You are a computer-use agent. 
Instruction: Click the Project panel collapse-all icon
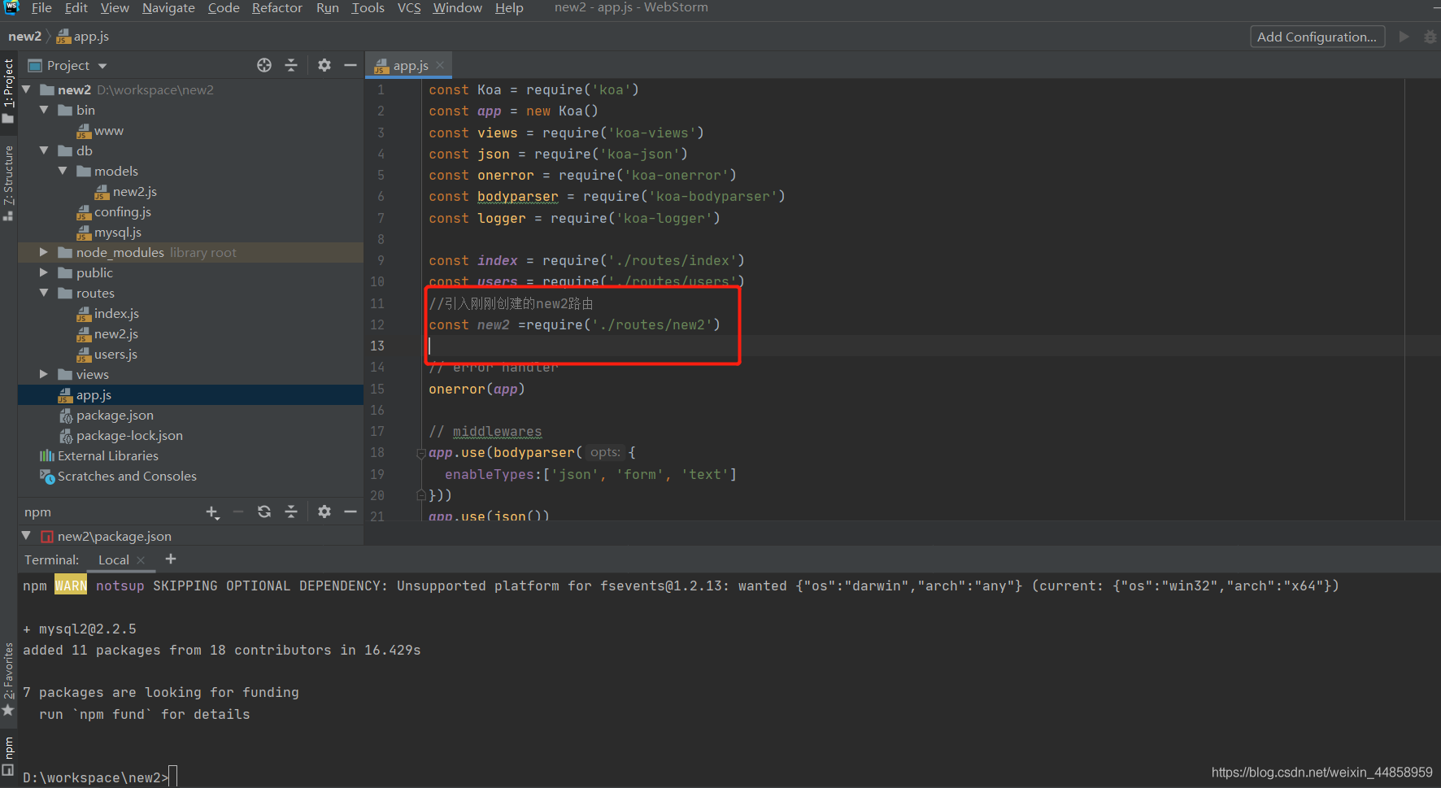point(291,66)
